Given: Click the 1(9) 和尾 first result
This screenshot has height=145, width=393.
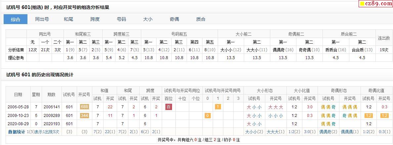Looking at the screenshot, I should 70,50.
